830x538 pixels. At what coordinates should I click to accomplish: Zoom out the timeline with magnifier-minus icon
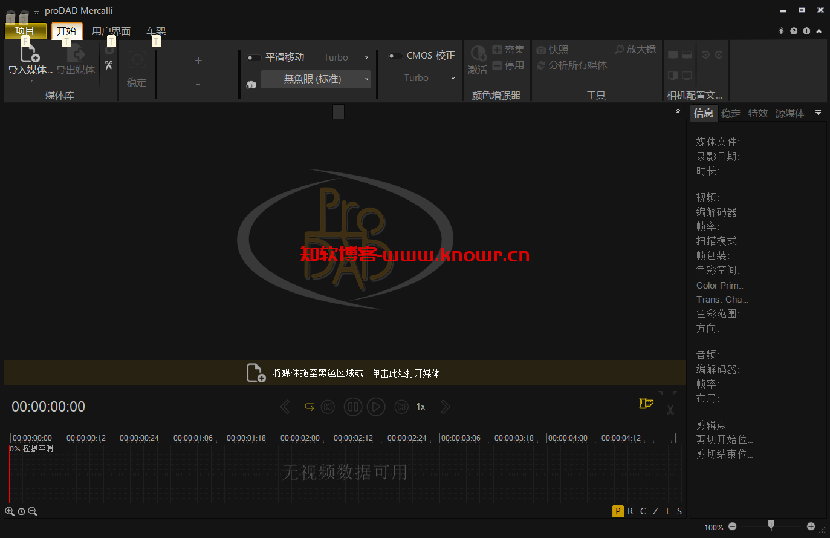click(33, 511)
